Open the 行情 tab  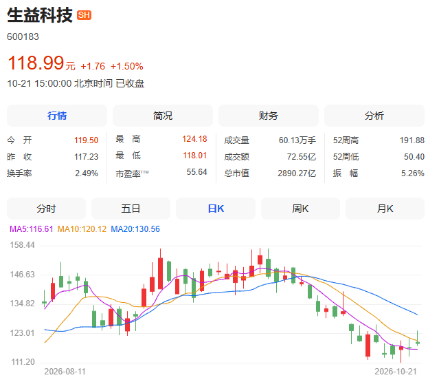click(57, 116)
